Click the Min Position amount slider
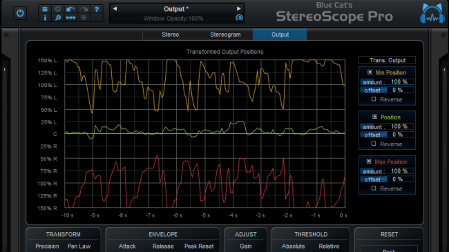 coord(387,82)
